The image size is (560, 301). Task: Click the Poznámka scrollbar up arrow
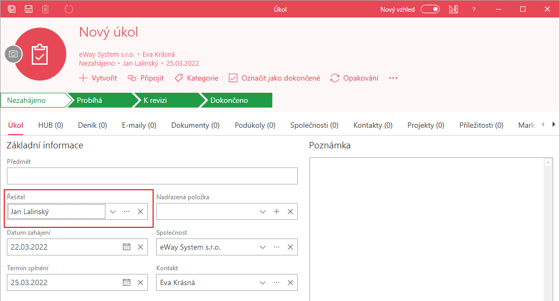(548, 163)
